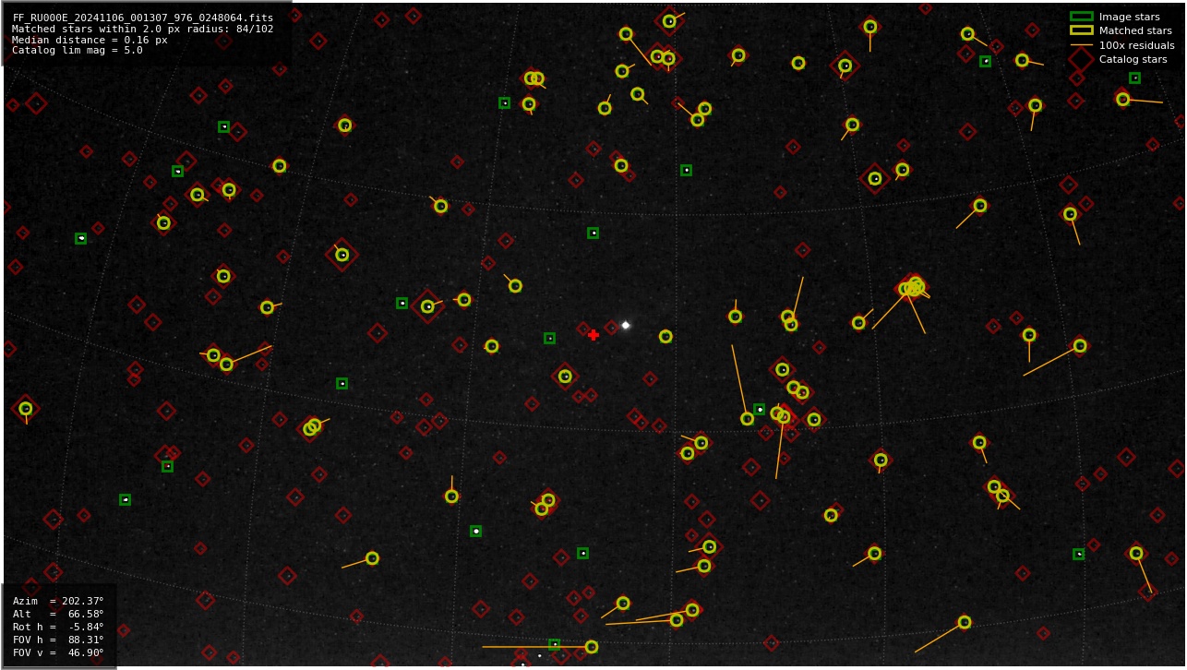
Task: Select the 'Matched stars' legend label
Action: tap(1135, 30)
